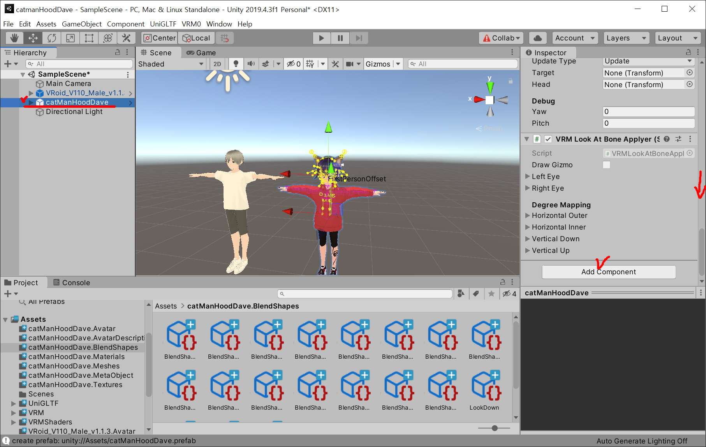Open Collab dropdown
706x447 pixels.
(501, 38)
